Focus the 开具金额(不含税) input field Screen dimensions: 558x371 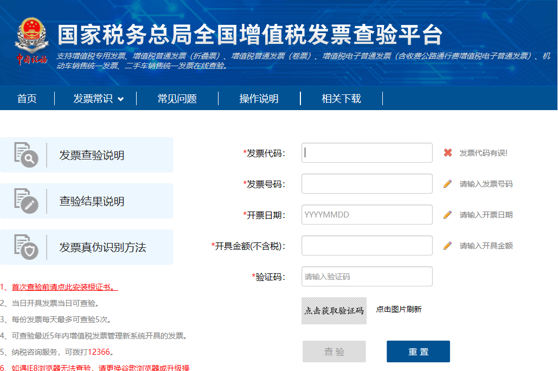point(367,246)
